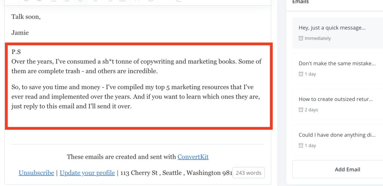Click the "2 days" delay label
The height and width of the screenshot is (186, 383).
(x=311, y=110)
